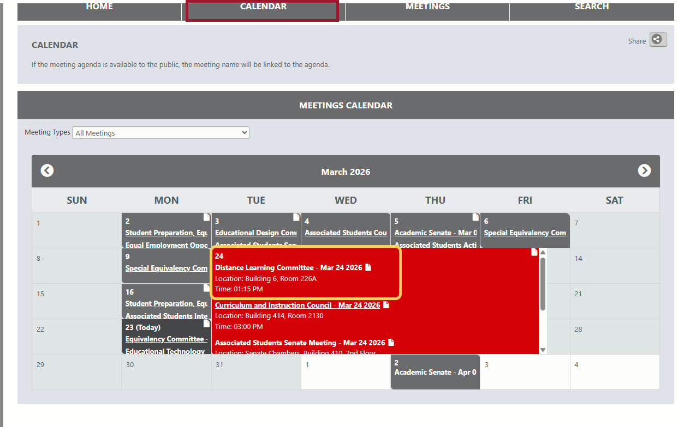Open the Distance Learning Committee meeting link

click(288, 267)
